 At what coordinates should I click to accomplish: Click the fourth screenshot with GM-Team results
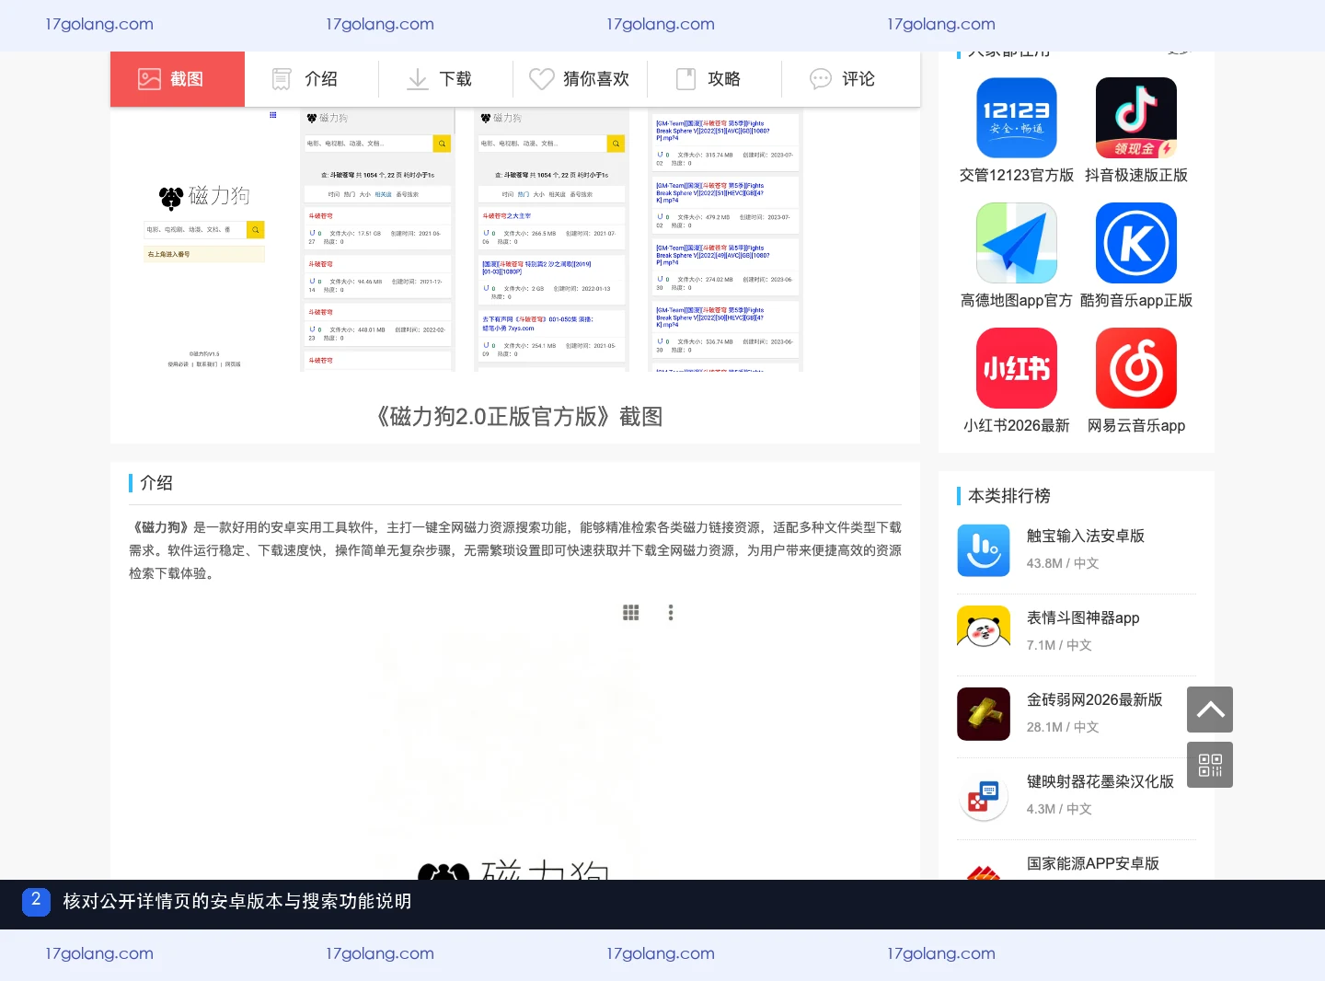pos(726,240)
